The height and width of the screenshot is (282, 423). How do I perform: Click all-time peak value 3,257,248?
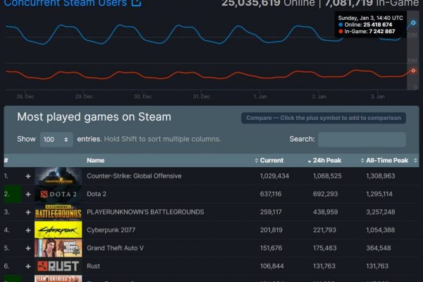[381, 212]
